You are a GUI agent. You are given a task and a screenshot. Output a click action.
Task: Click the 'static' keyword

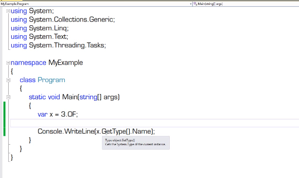tap(38, 97)
